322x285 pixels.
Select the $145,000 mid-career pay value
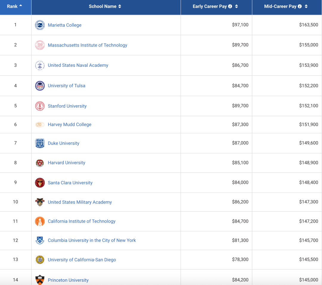point(309,280)
